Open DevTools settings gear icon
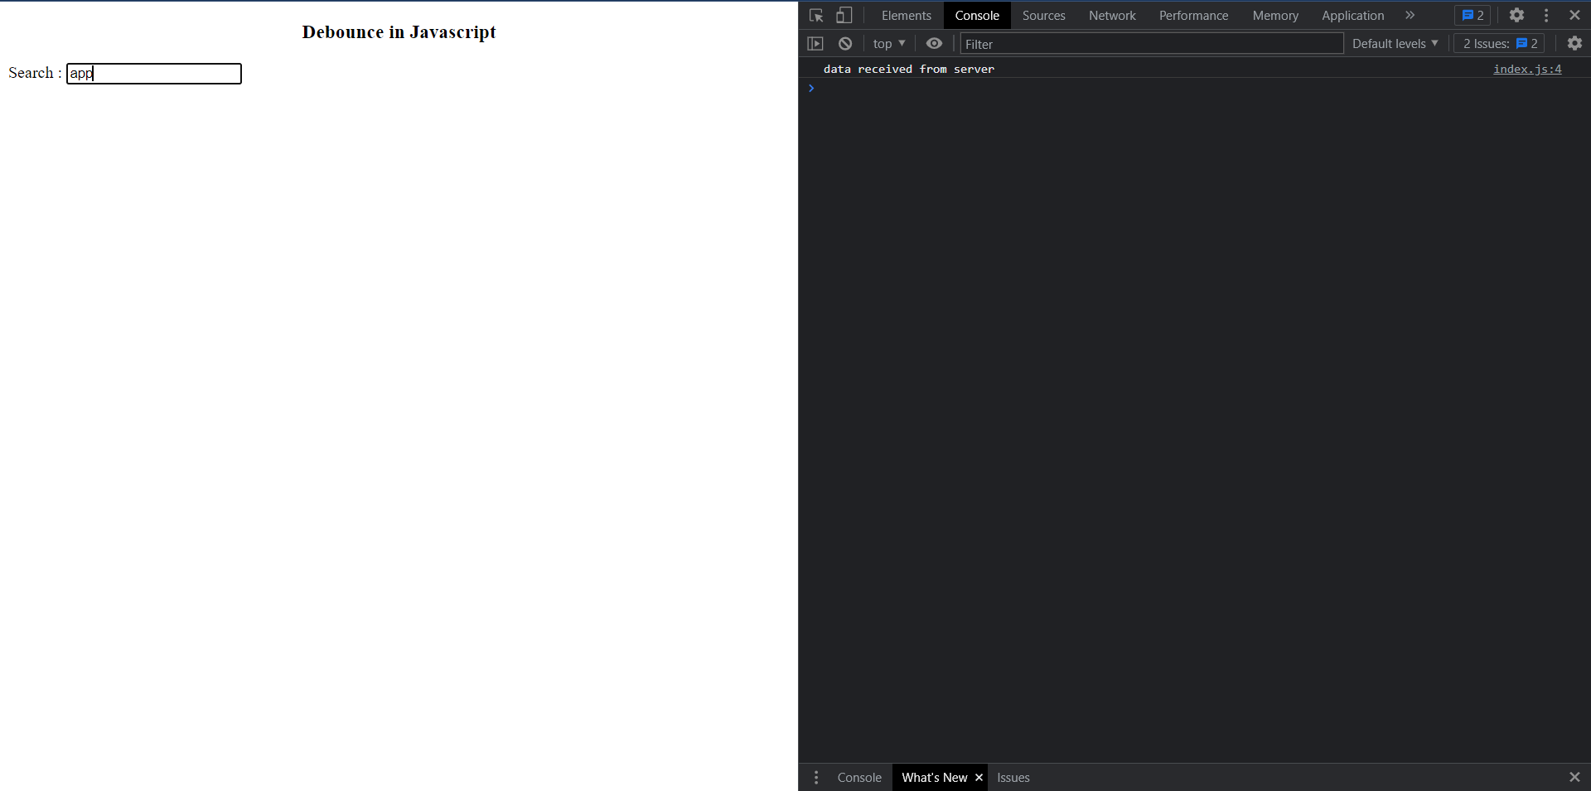1591x791 pixels. pyautogui.click(x=1516, y=16)
